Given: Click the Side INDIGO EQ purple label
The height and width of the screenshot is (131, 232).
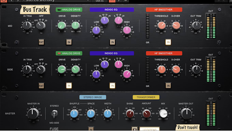Looking at the screenshot, I should click(112, 53).
